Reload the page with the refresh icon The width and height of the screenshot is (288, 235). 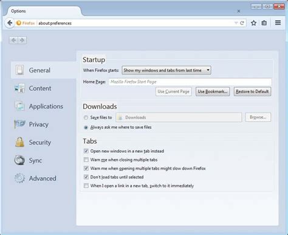242,23
